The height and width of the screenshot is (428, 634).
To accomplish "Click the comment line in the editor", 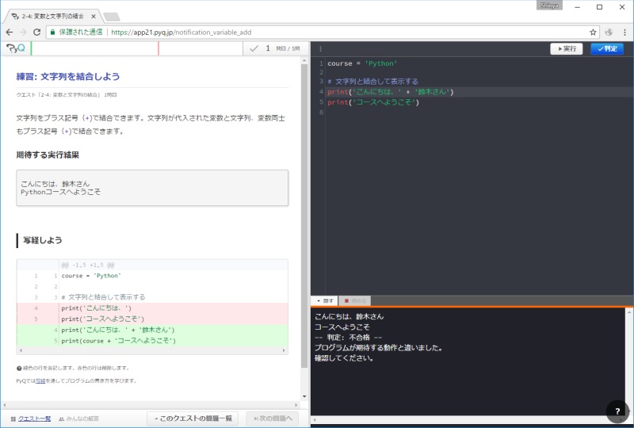I will 372,82.
